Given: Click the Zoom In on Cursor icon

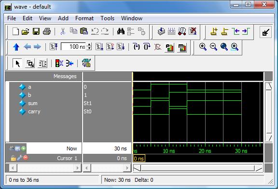Looking at the screenshot, I should coord(235,47).
